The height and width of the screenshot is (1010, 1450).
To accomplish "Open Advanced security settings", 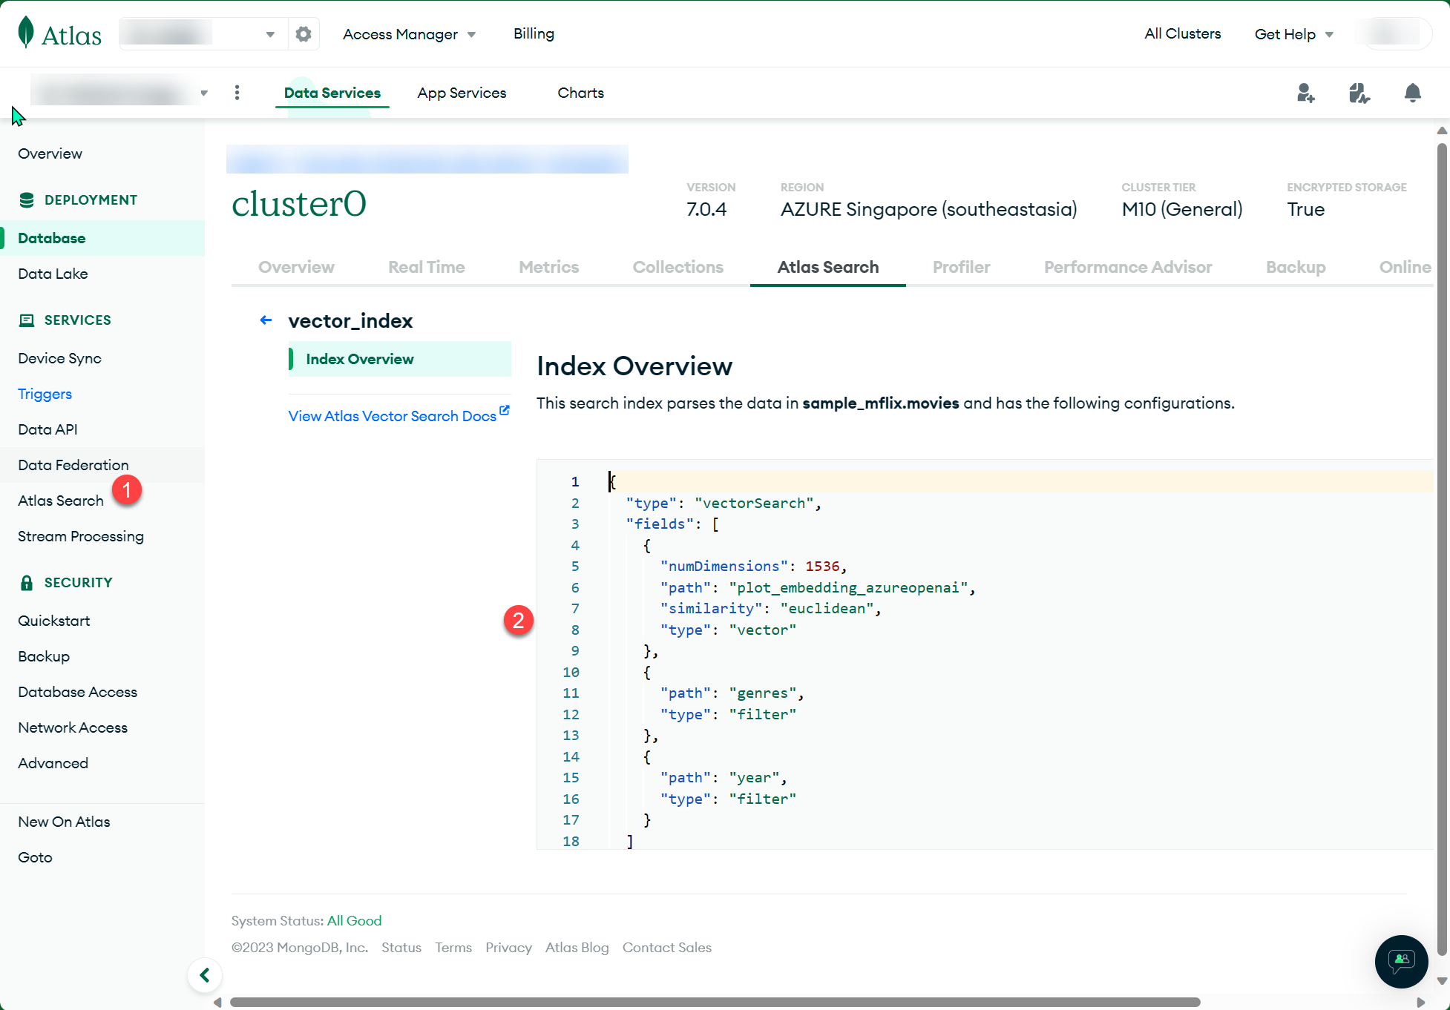I will [x=53, y=763].
